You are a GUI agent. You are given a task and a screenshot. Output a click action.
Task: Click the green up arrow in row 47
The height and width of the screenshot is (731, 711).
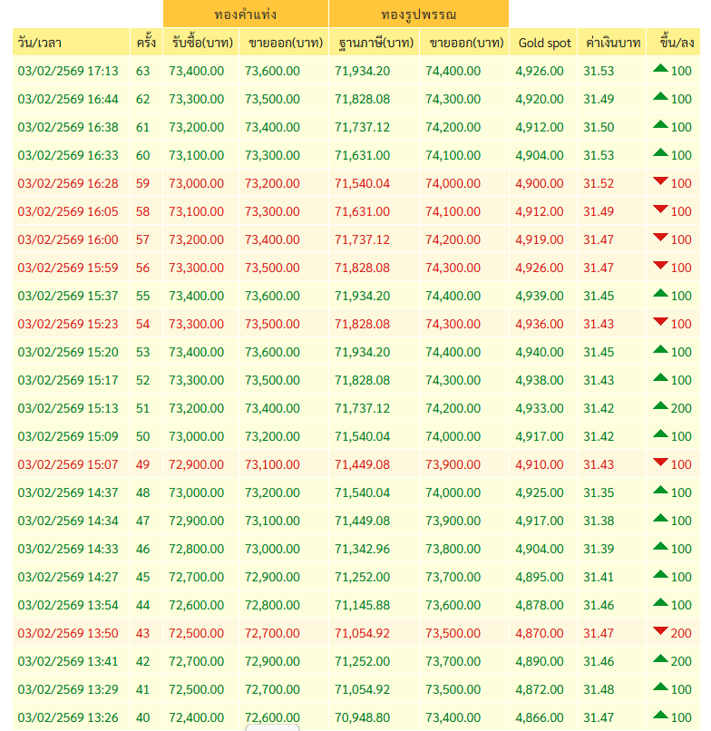[660, 519]
